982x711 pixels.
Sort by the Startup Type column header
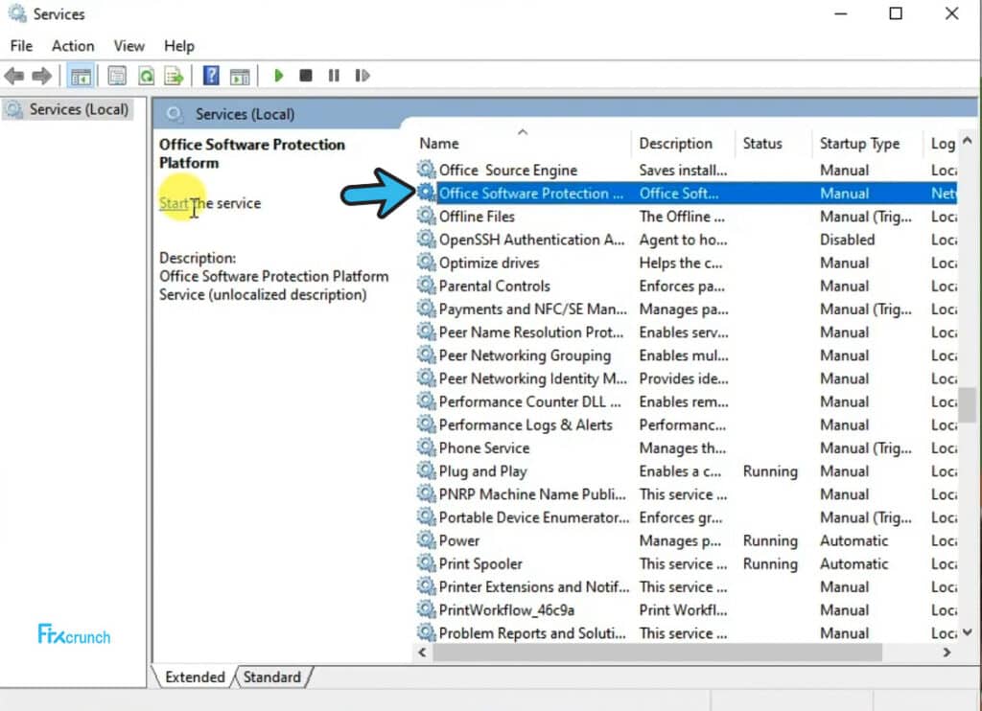click(x=868, y=144)
